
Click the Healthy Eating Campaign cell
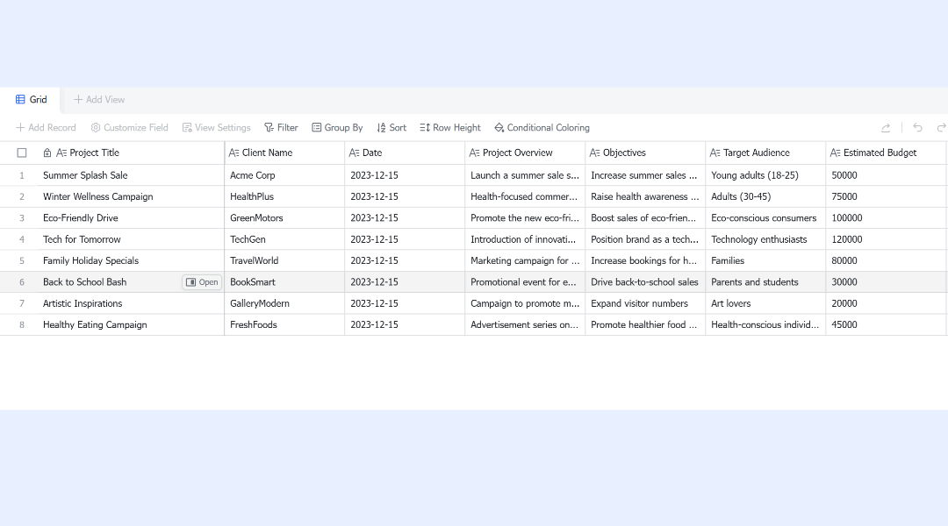131,324
